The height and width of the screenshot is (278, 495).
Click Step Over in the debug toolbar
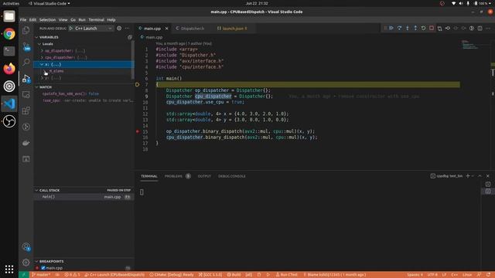click(x=399, y=29)
